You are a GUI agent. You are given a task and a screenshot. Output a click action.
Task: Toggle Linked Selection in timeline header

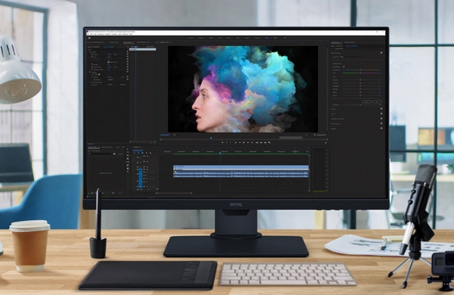142,153
